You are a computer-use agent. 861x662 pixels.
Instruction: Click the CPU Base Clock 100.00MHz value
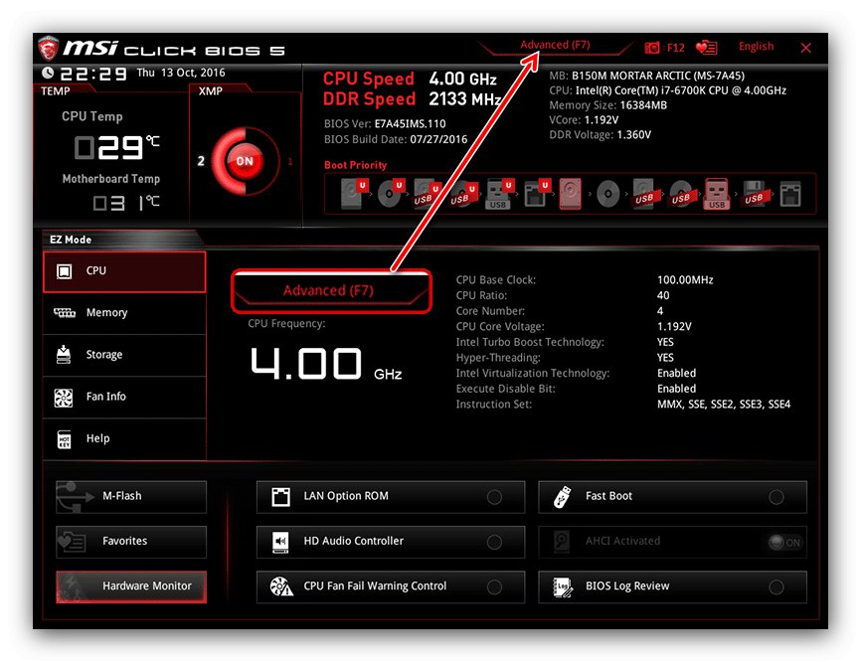(x=685, y=280)
